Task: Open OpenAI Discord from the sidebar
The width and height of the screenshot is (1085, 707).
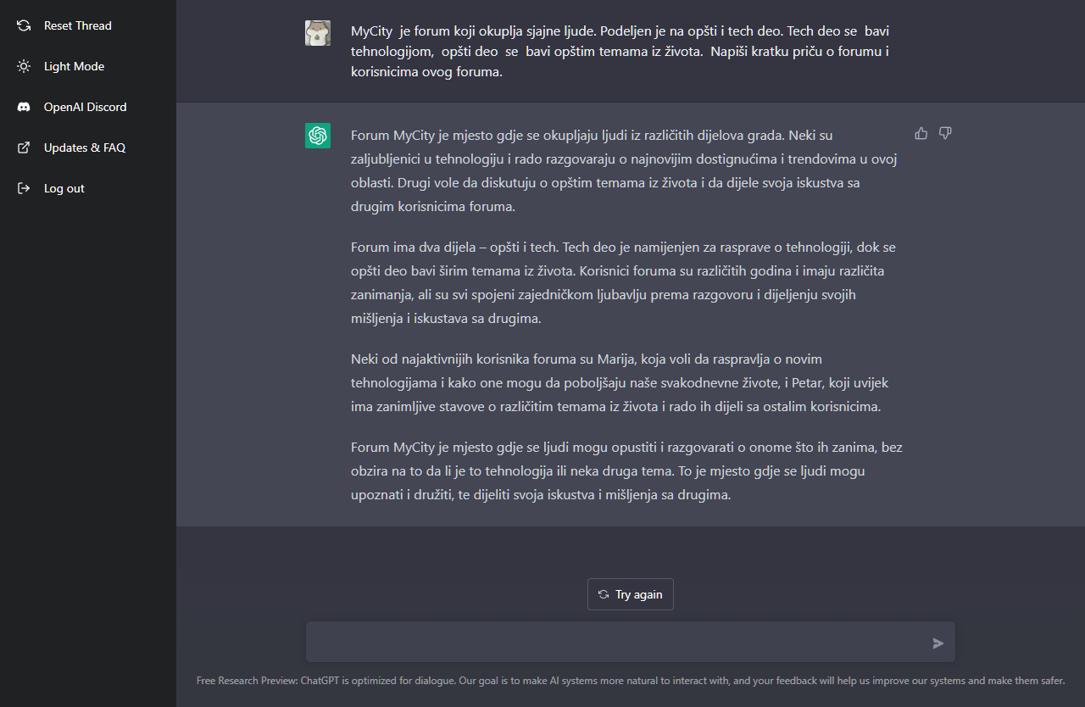Action: [x=85, y=107]
